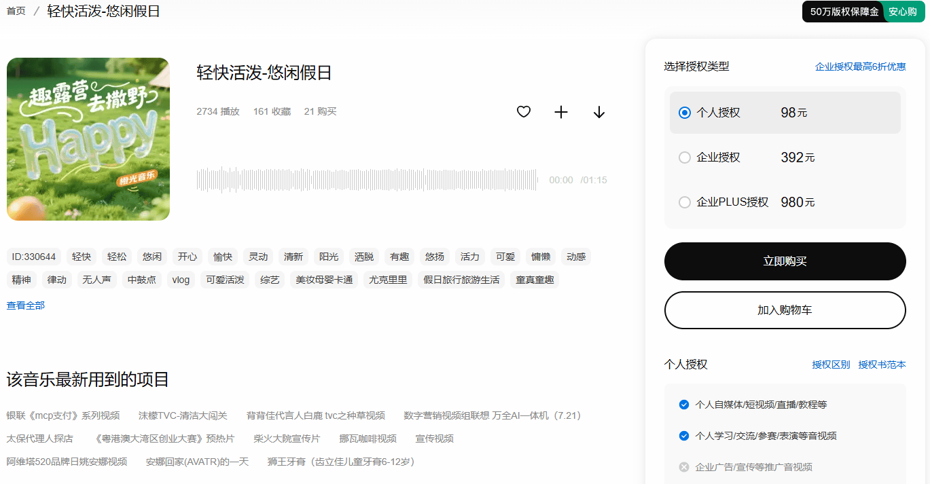Click the 假日旅行旅游生活 tag
Viewport: 930px width, 484px height.
(461, 280)
